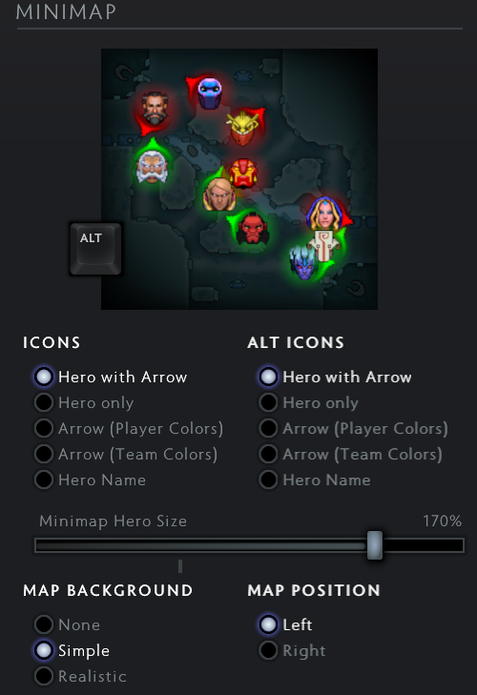477x695 pixels.
Task: Click the white masked Juggernaut hero icon
Action: [324, 246]
